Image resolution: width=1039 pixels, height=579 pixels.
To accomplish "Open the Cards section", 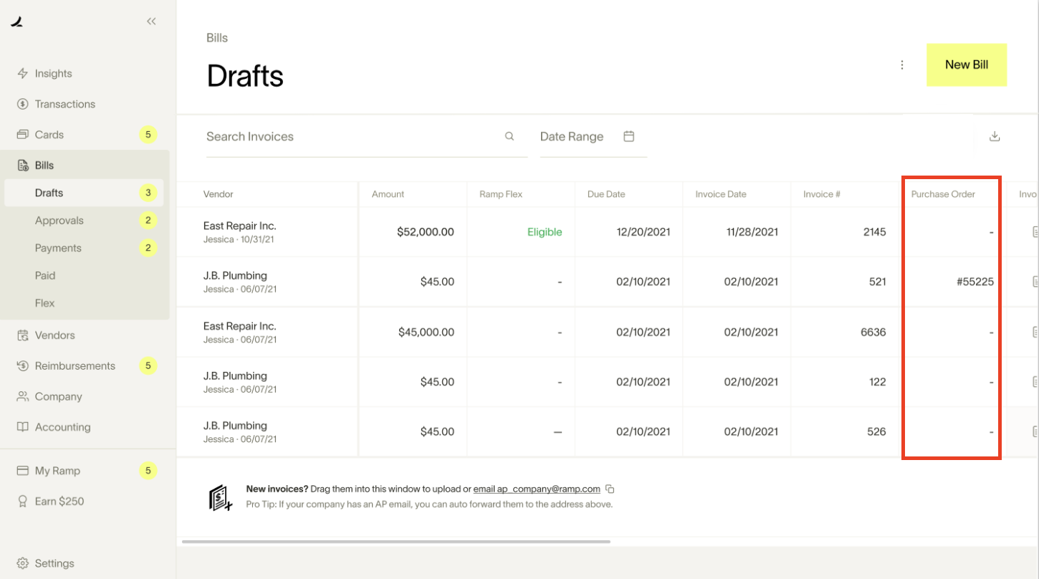I will (x=49, y=135).
